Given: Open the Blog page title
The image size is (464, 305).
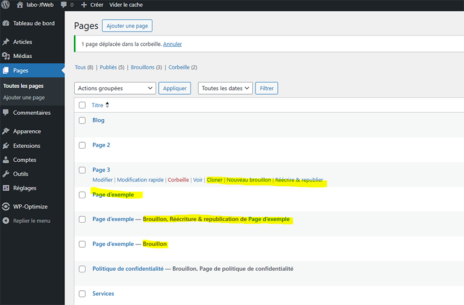Looking at the screenshot, I should click(x=99, y=120).
